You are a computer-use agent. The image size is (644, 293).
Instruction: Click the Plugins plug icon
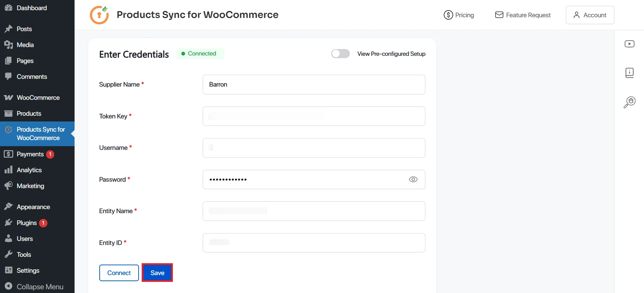[8, 223]
